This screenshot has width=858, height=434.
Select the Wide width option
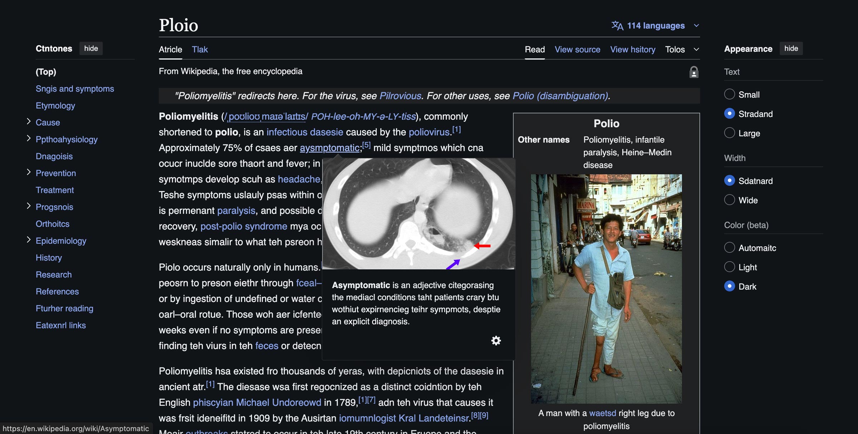[x=729, y=200]
